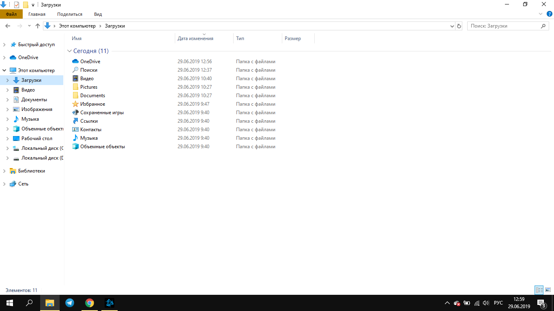Viewport: 554px width, 311px height.
Task: Open the Customize Quick Access Toolbar dropdown
Action: tap(33, 5)
